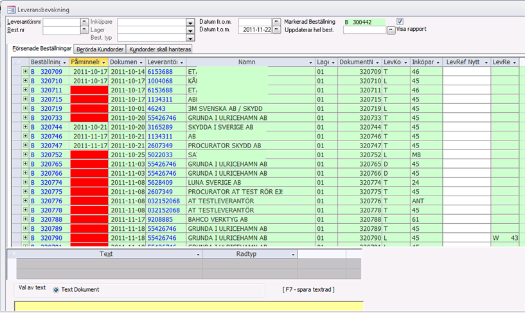Click the Leverantörsnr input field

(x=61, y=22)
